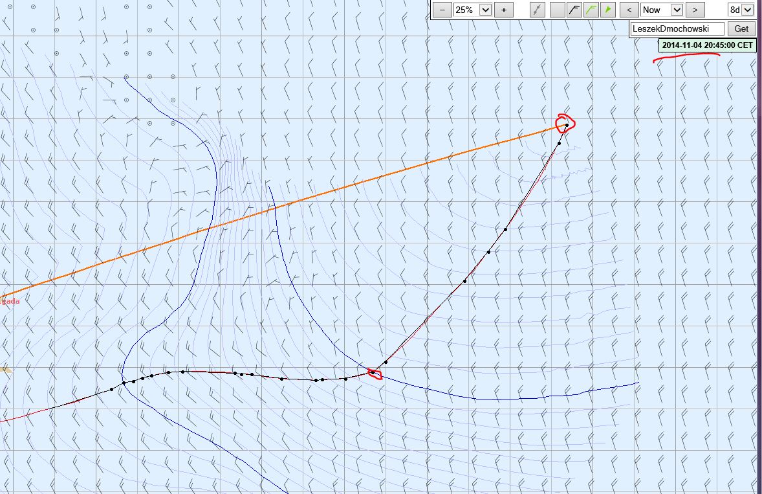Step back in time with left arrow
Viewport: 762px width, 494px height.
click(x=629, y=10)
